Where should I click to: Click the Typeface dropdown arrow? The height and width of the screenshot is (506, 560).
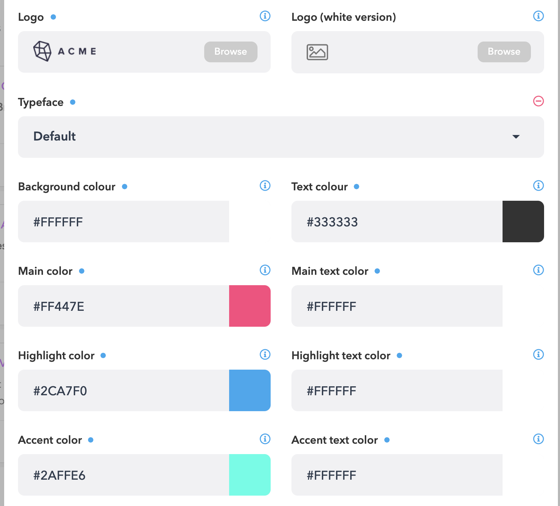[x=516, y=137]
